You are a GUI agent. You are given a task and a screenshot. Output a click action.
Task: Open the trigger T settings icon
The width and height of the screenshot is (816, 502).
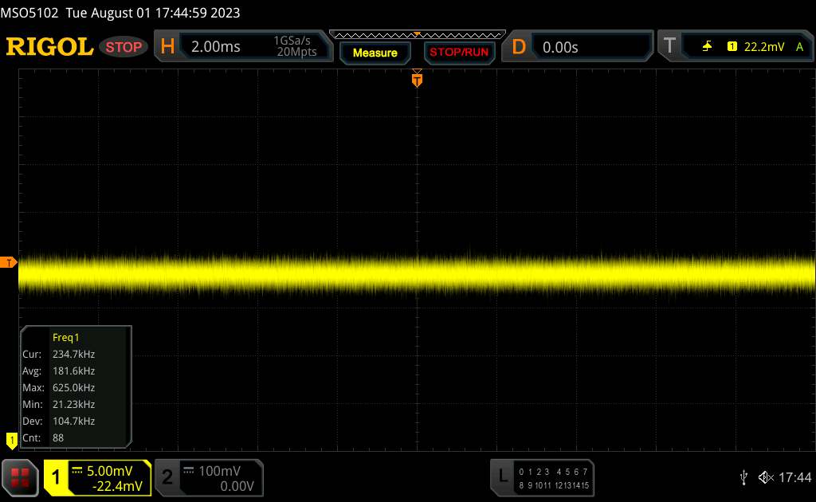tap(669, 45)
